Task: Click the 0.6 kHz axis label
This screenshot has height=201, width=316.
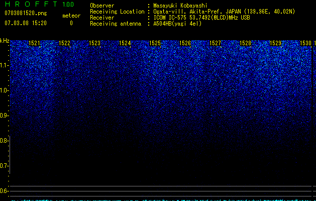Action: pyautogui.click(x=4, y=191)
